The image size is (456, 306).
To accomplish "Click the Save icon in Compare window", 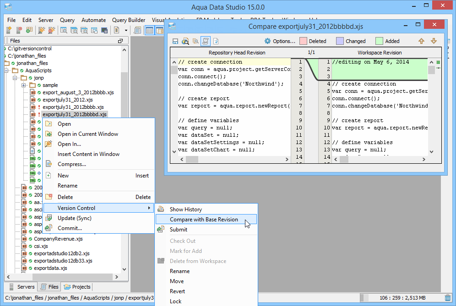I will [x=175, y=41].
